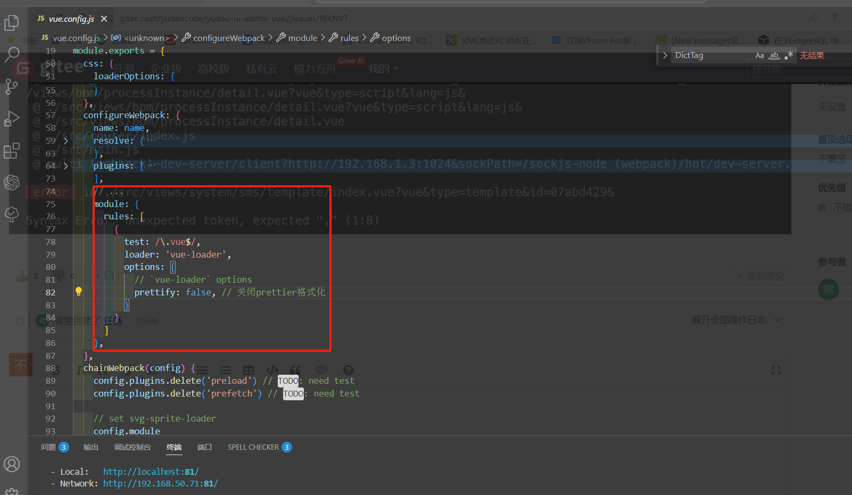Open the 我的 dropdown in Gitee nav

click(x=383, y=69)
